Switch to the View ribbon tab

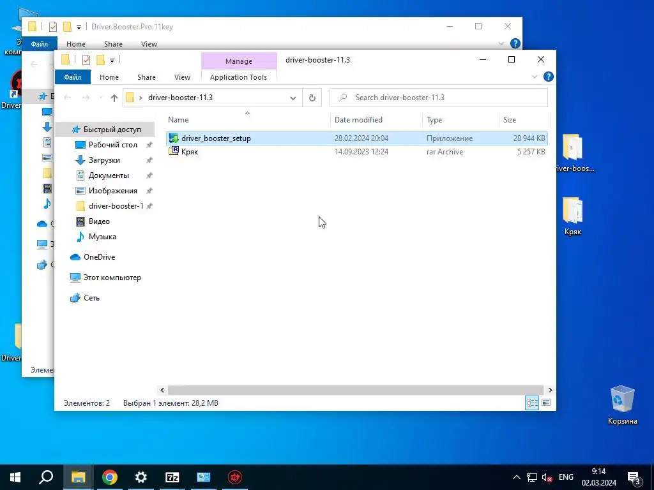click(182, 77)
